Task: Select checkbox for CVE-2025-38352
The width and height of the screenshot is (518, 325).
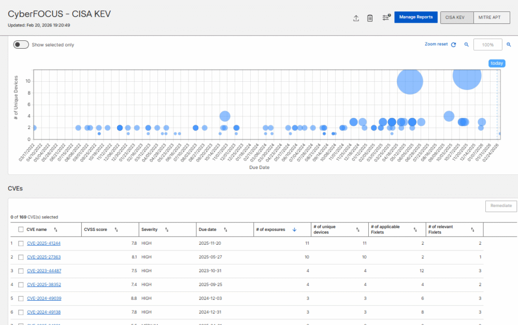Action: pyautogui.click(x=21, y=285)
